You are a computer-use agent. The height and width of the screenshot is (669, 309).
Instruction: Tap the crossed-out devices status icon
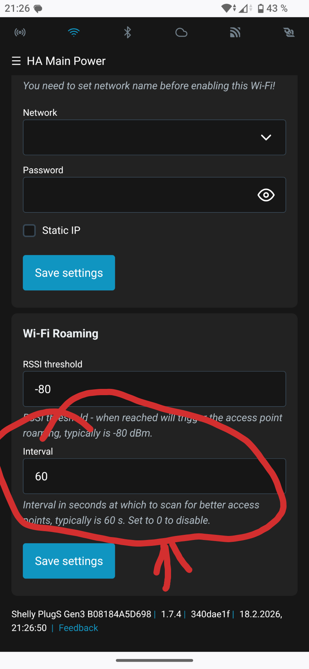pyautogui.click(x=289, y=33)
